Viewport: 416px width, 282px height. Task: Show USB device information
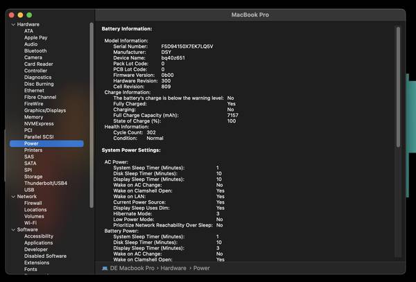point(29,190)
